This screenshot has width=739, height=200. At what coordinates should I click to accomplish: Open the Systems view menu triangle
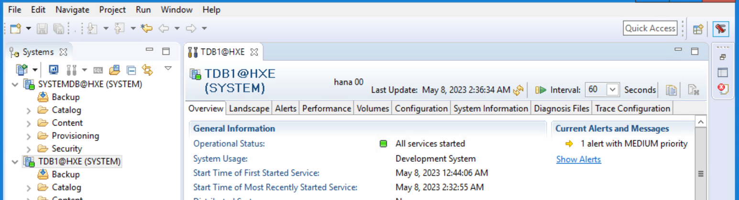[x=168, y=68]
